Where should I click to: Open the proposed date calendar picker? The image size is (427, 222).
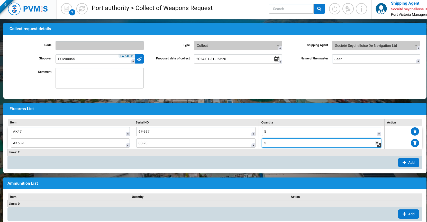coord(277,59)
